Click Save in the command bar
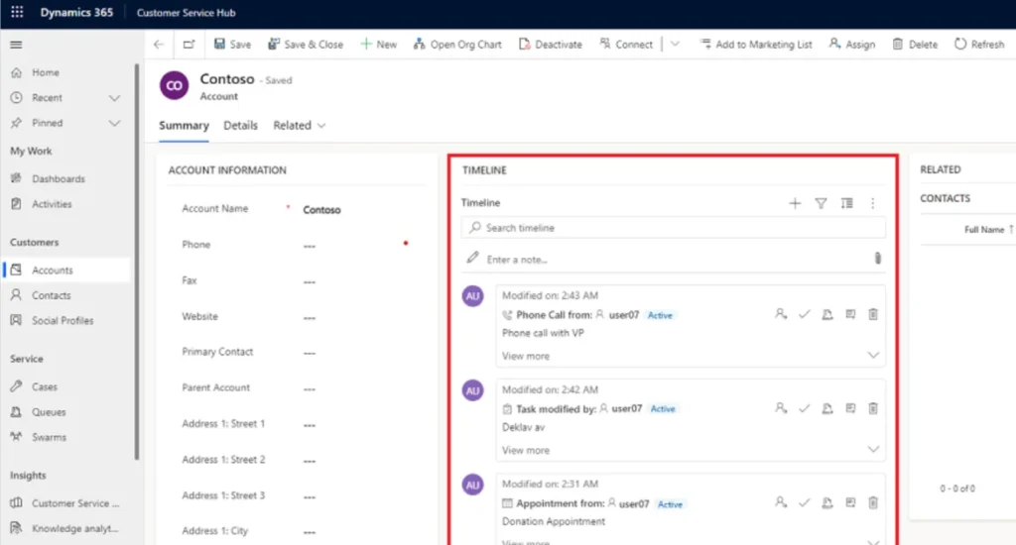Viewport: 1016px width, 545px height. point(232,44)
